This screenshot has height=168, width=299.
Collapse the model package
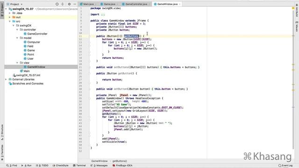pos(17,38)
